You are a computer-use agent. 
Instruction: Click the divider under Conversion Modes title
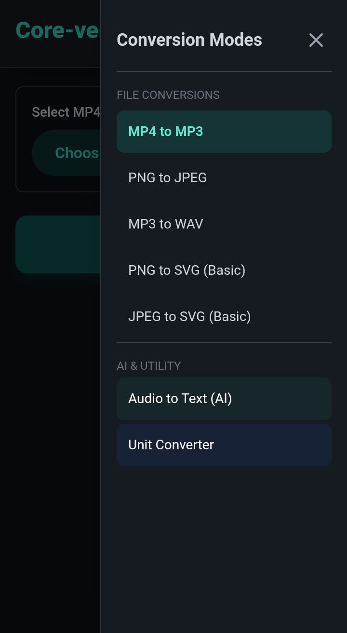pos(224,71)
